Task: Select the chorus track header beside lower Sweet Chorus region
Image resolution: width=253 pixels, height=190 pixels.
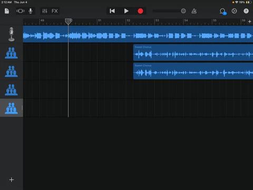Action: point(12,71)
